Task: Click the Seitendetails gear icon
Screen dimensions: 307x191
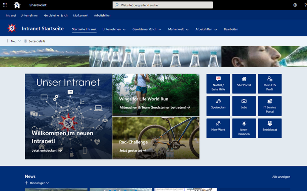Action: point(26,41)
